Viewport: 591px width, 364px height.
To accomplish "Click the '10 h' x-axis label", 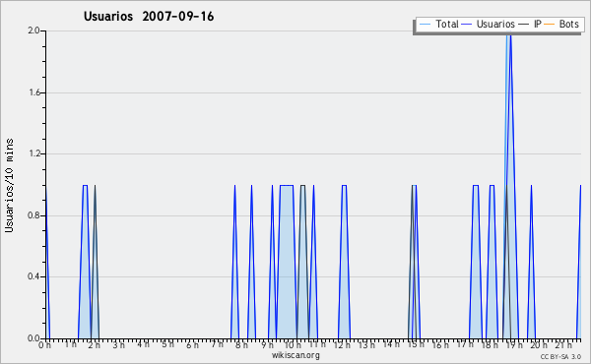I will [293, 344].
